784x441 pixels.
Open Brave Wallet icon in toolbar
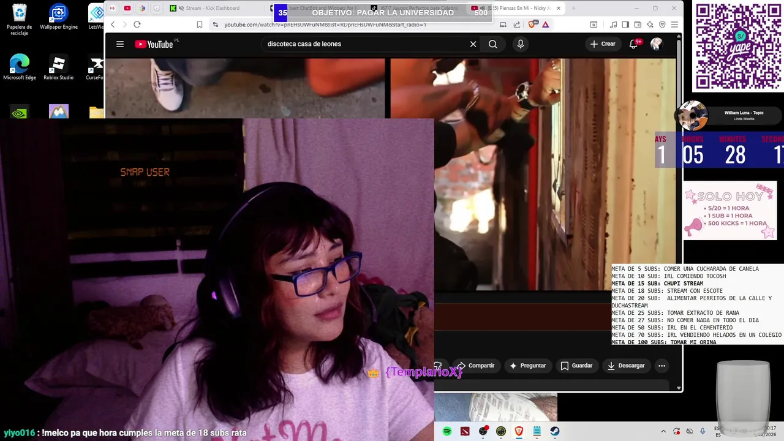638,24
